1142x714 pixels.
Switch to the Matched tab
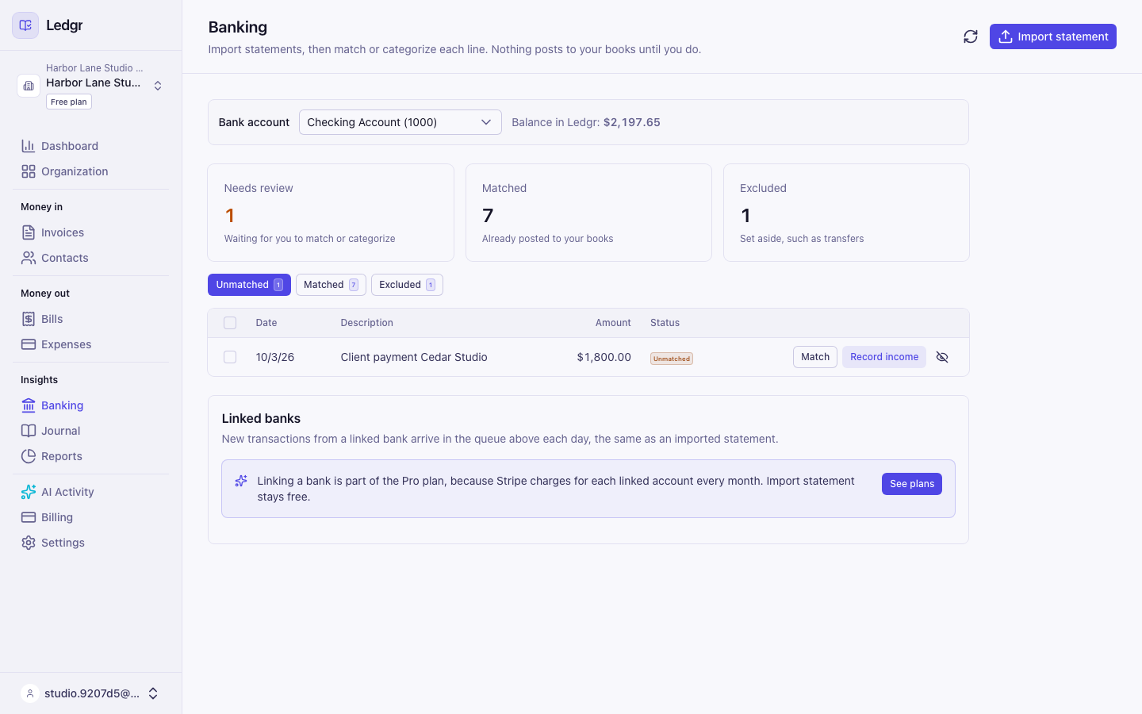(x=331, y=285)
